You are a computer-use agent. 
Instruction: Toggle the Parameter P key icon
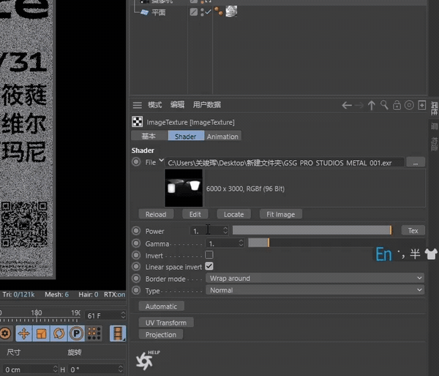coord(76,334)
